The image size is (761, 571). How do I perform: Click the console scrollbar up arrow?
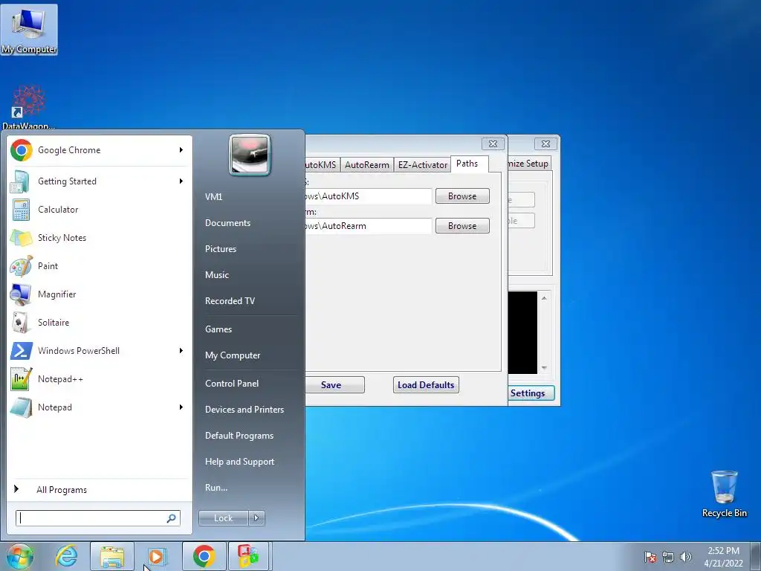pos(544,297)
